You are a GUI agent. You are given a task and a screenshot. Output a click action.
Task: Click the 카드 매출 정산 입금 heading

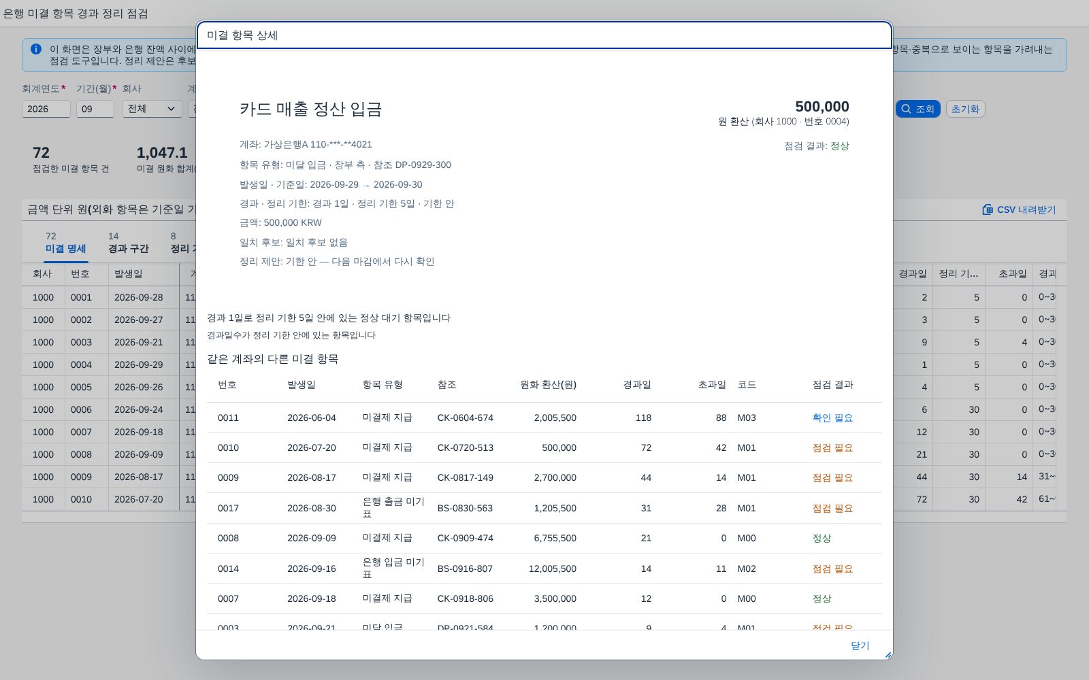[310, 109]
